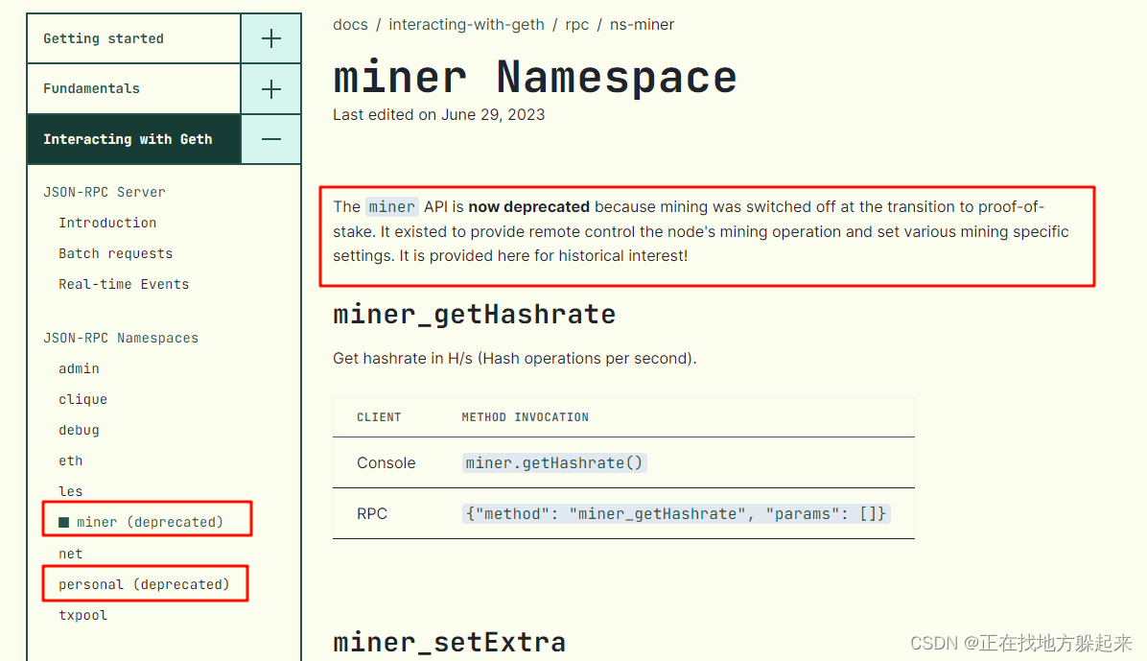Open the Getting started section
The image size is (1147, 661).
[x=104, y=38]
